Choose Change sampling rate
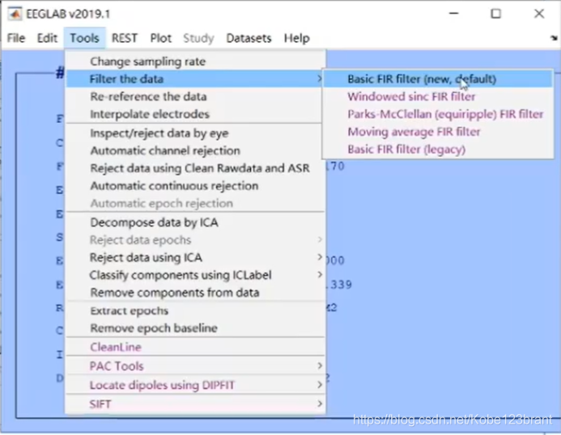 tap(195, 61)
